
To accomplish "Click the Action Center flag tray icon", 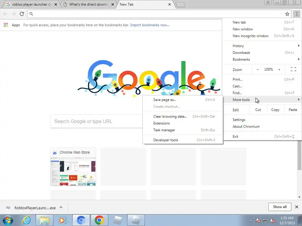I will coord(258,220).
